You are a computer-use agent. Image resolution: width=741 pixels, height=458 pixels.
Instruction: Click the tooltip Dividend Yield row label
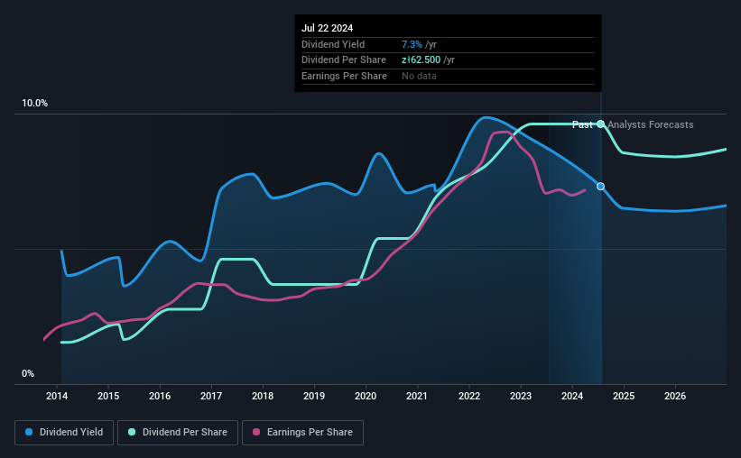point(333,44)
